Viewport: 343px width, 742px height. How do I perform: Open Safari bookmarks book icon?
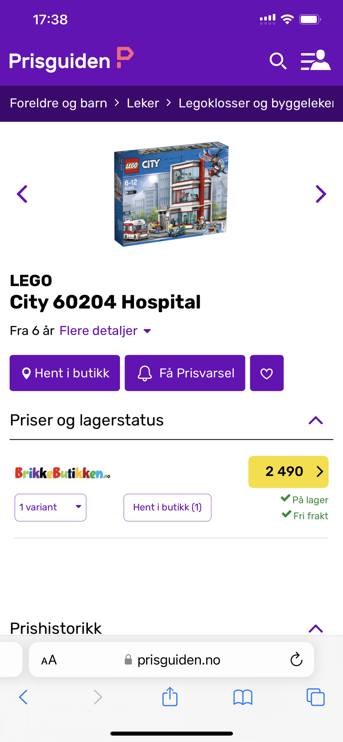[x=243, y=697]
